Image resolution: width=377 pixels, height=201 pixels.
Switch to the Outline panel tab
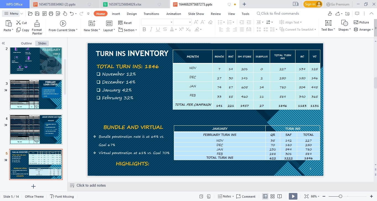27,43
